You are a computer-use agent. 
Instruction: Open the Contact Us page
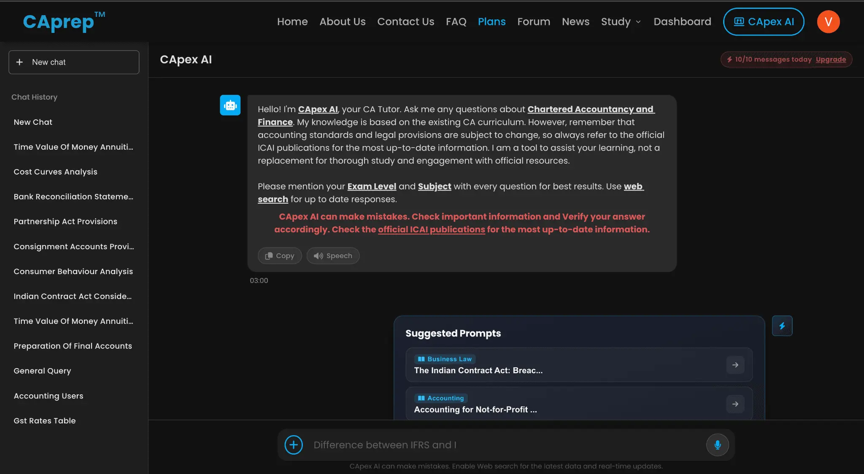(406, 22)
